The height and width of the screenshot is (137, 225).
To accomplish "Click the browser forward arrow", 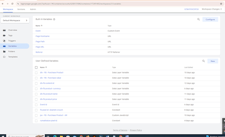I will pos(8,4).
